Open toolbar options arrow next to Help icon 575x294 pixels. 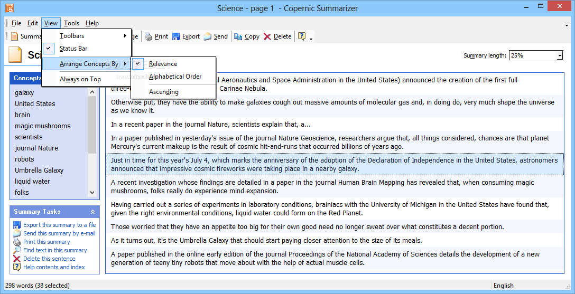pos(311,39)
